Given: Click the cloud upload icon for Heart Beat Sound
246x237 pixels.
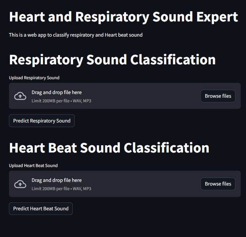Looking at the screenshot, I should (20, 184).
